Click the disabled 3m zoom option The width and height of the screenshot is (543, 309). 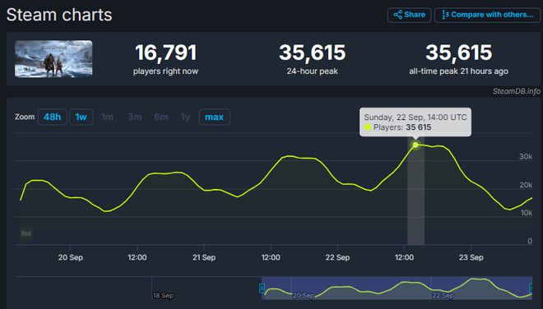click(134, 117)
